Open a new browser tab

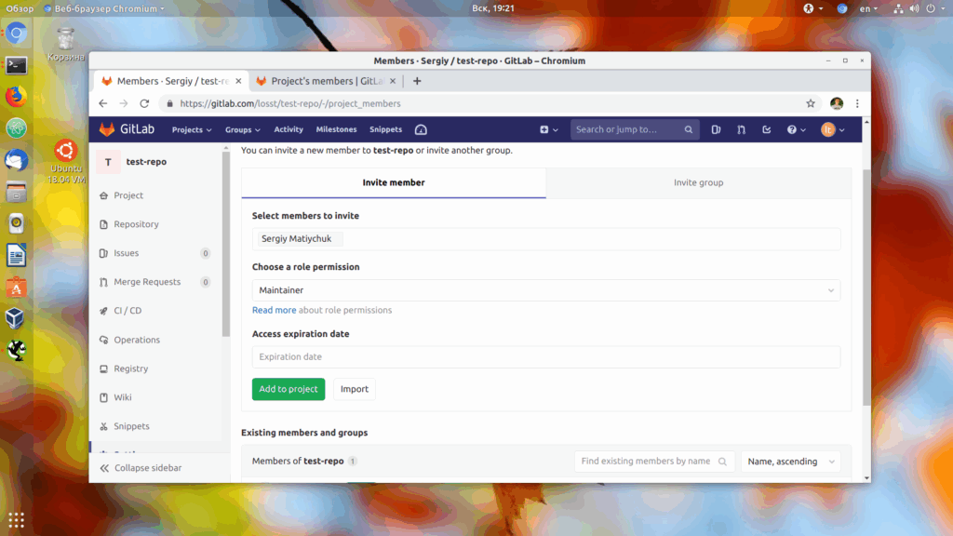pyautogui.click(x=417, y=81)
